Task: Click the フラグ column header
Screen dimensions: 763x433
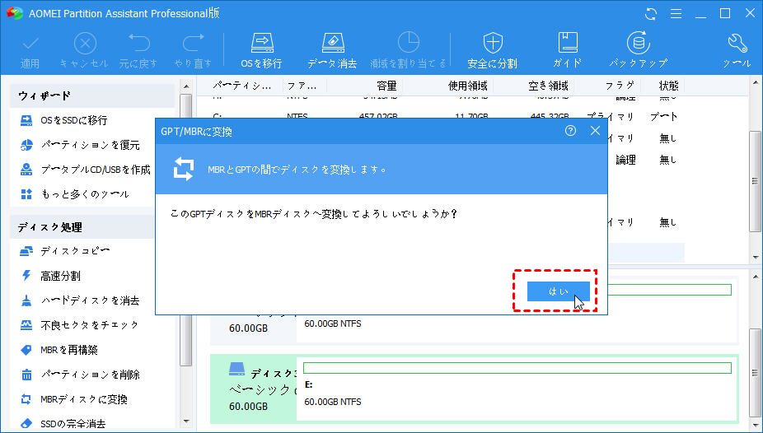Action: 620,86
